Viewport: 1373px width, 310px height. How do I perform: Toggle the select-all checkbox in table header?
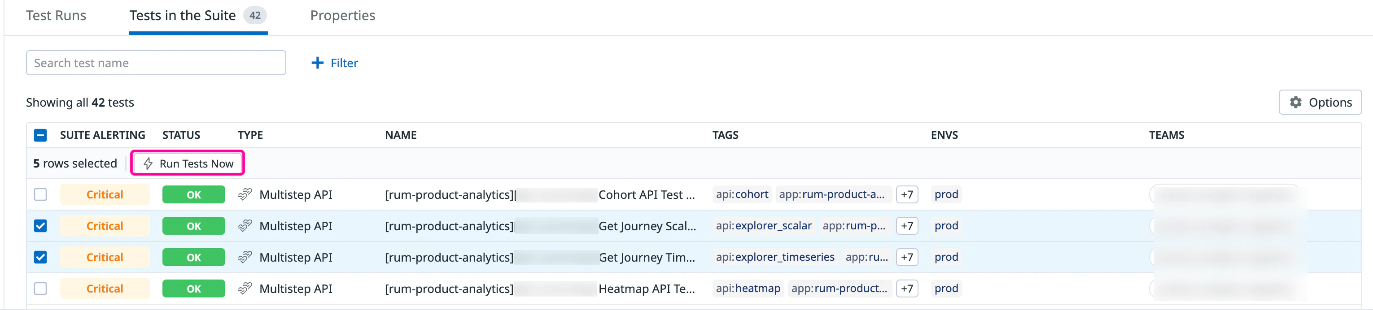click(x=40, y=135)
